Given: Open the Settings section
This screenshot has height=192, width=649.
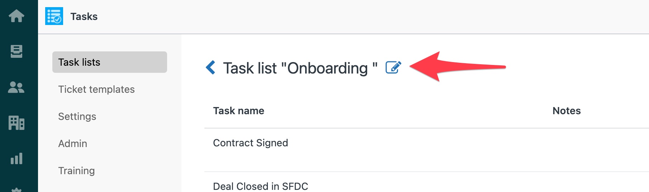Looking at the screenshot, I should click(x=77, y=116).
